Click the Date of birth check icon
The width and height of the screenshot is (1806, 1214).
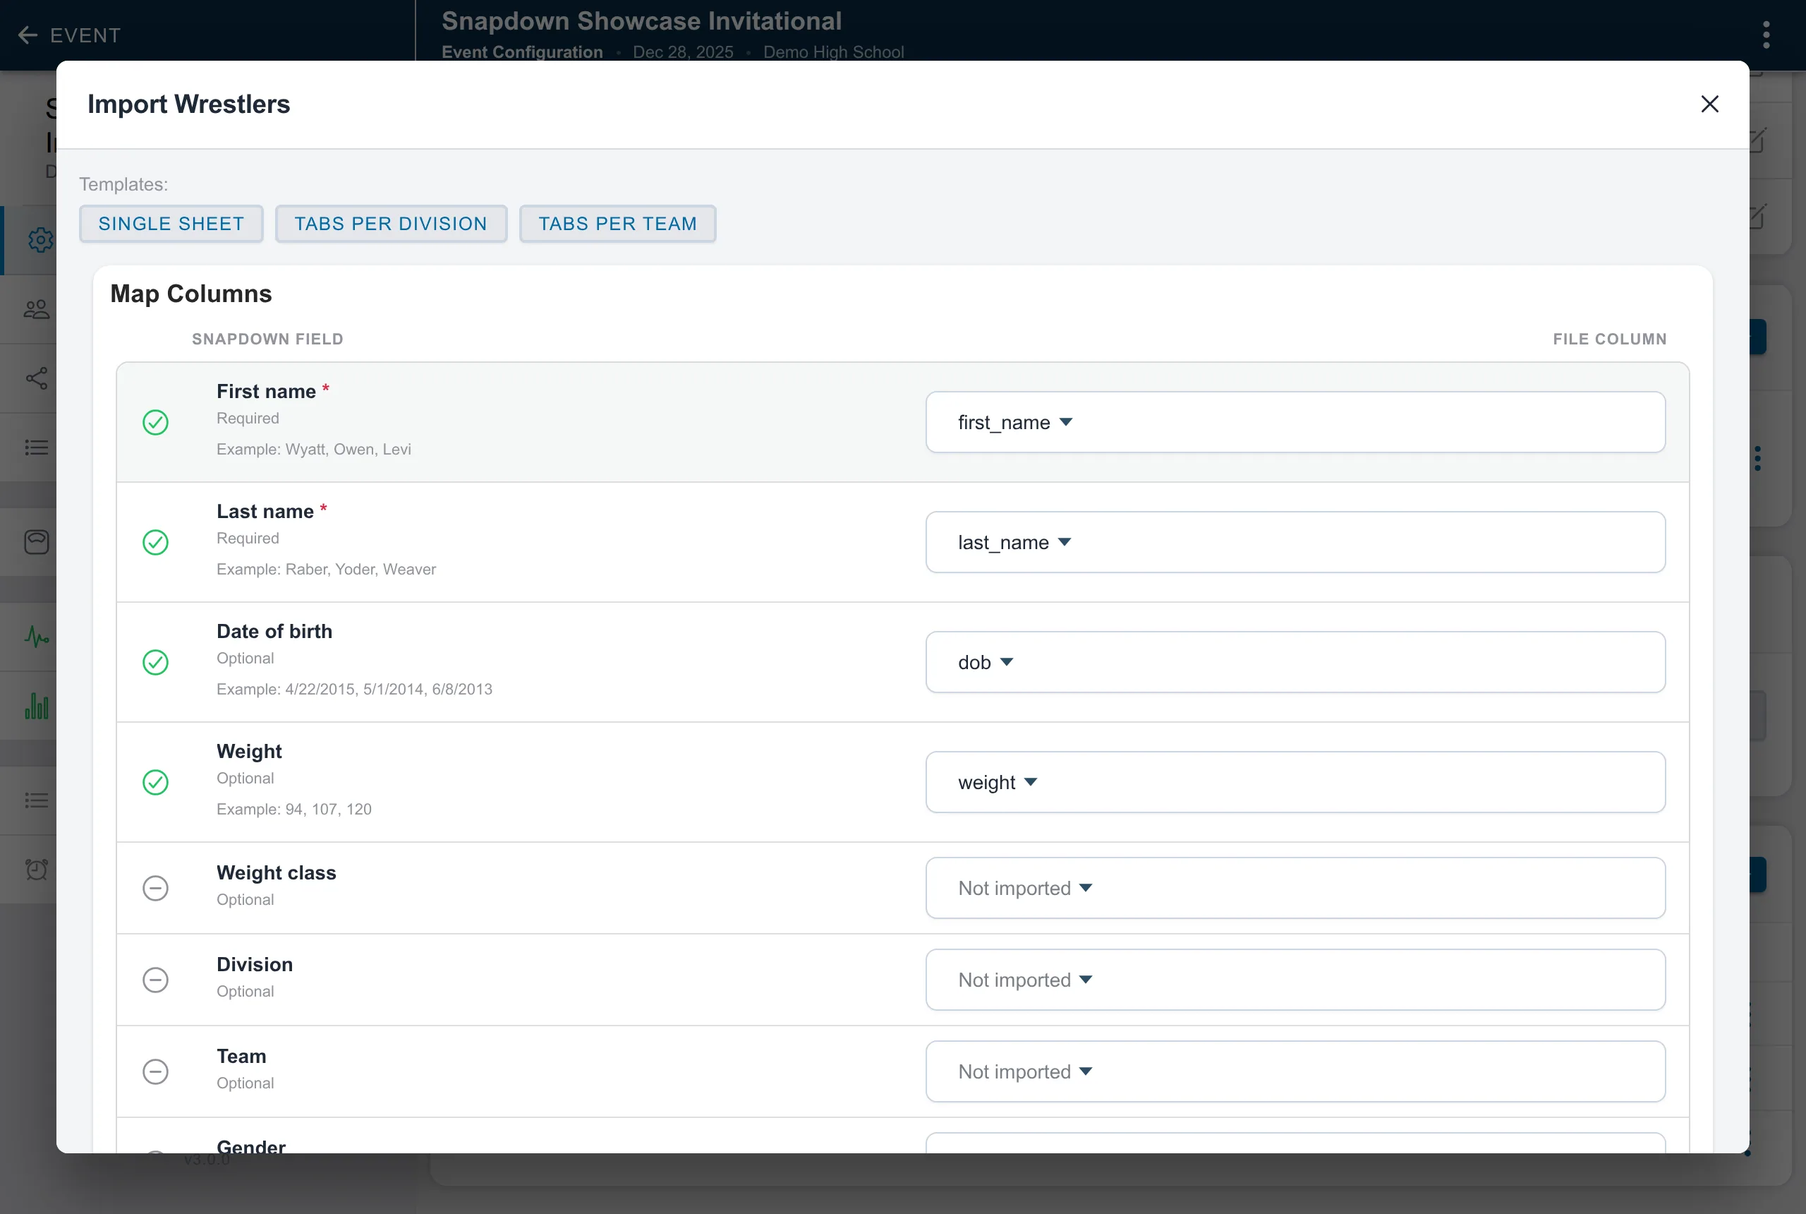155,662
